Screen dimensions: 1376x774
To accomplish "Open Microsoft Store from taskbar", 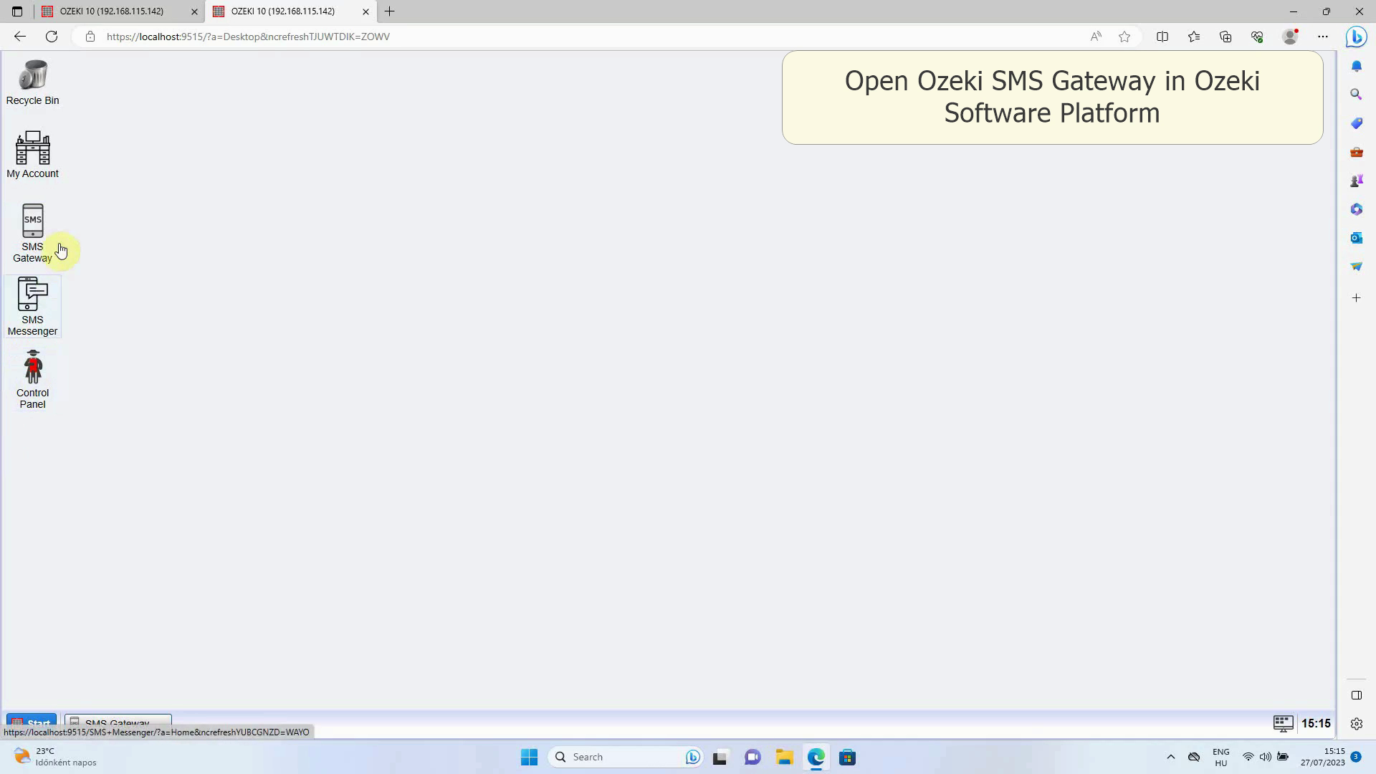I will click(x=848, y=758).
